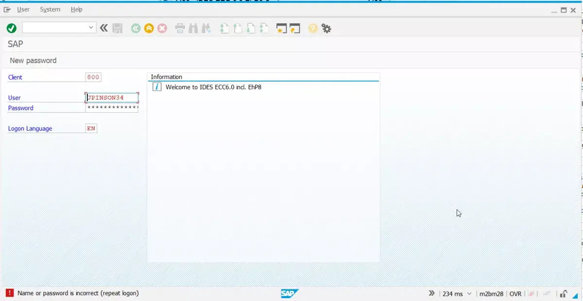
Task: Click the SAP logo in status bar
Action: coord(290,293)
